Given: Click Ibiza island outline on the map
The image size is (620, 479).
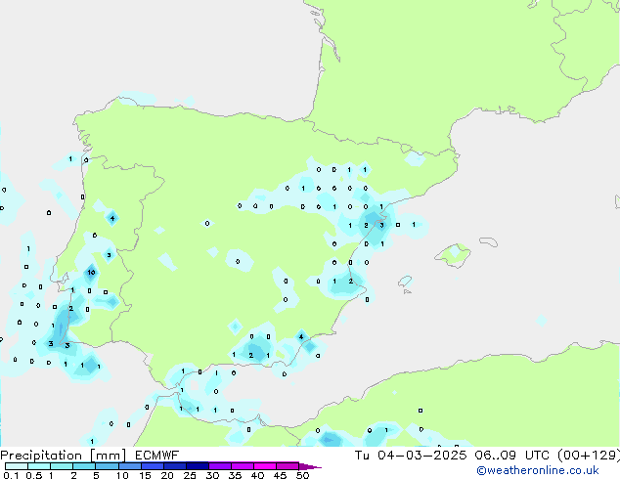Looking at the screenshot, I should pyautogui.click(x=405, y=282).
